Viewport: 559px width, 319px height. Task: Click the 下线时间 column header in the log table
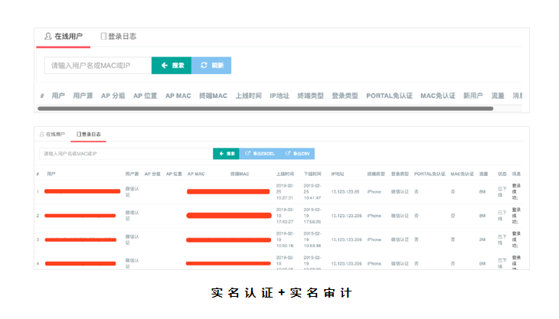point(312,174)
